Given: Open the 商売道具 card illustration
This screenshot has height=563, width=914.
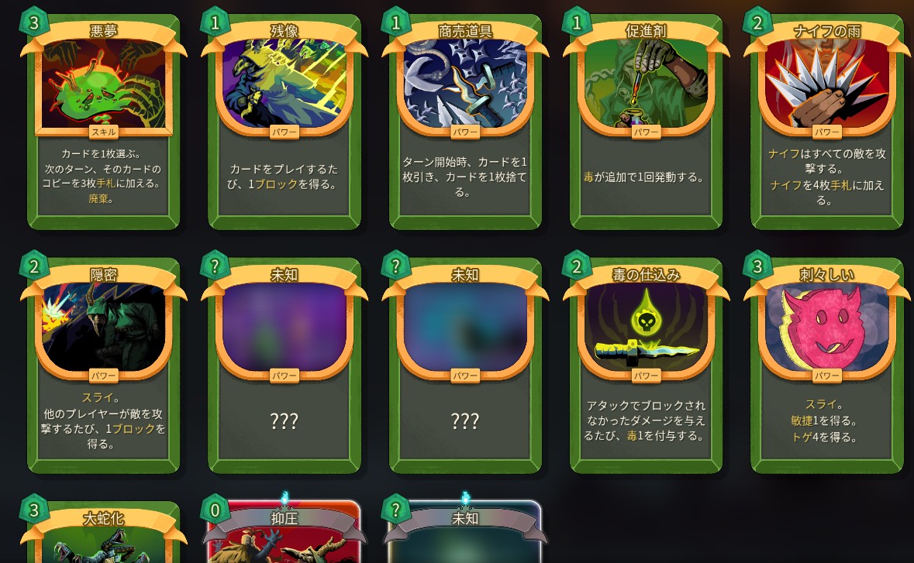Looking at the screenshot, I should click(x=465, y=84).
